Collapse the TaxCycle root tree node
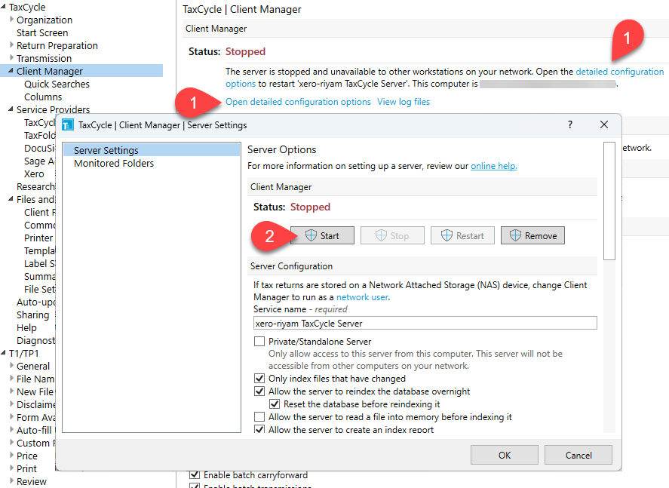 coord(4,7)
